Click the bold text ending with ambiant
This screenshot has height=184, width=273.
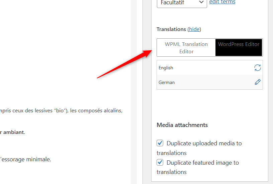click(x=12, y=132)
